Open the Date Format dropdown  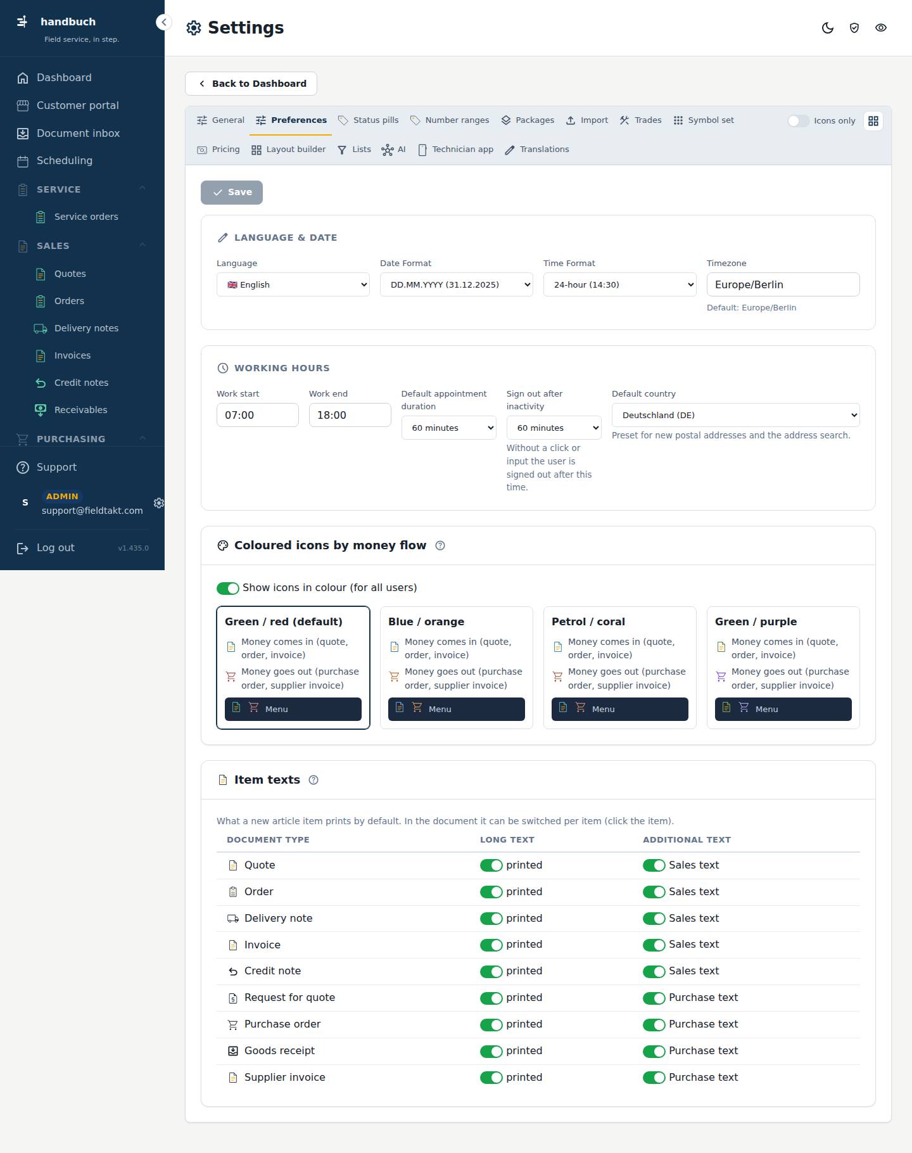point(457,284)
